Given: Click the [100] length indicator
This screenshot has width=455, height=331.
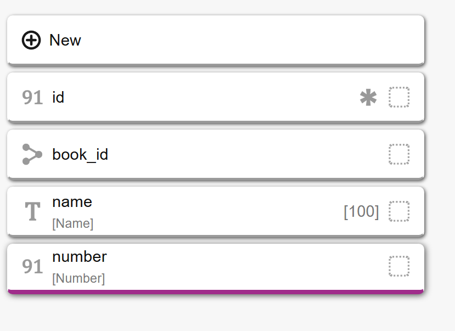Looking at the screenshot, I should tap(361, 211).
